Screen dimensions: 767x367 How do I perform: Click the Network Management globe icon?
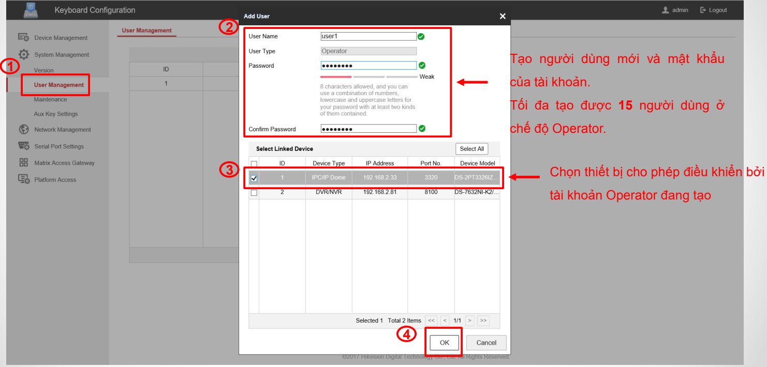tap(23, 130)
